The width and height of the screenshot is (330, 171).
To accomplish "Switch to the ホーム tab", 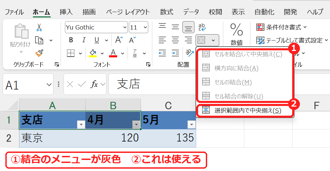I will (x=42, y=12).
